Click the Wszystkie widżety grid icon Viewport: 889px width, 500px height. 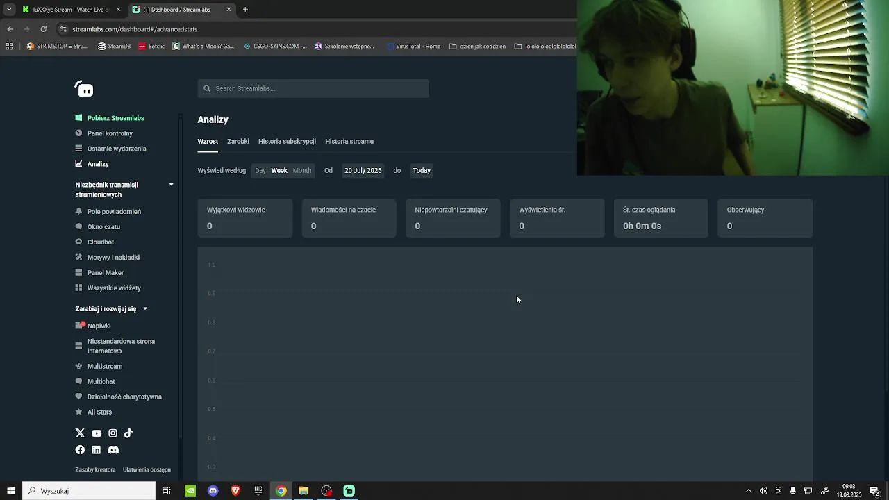(x=79, y=287)
